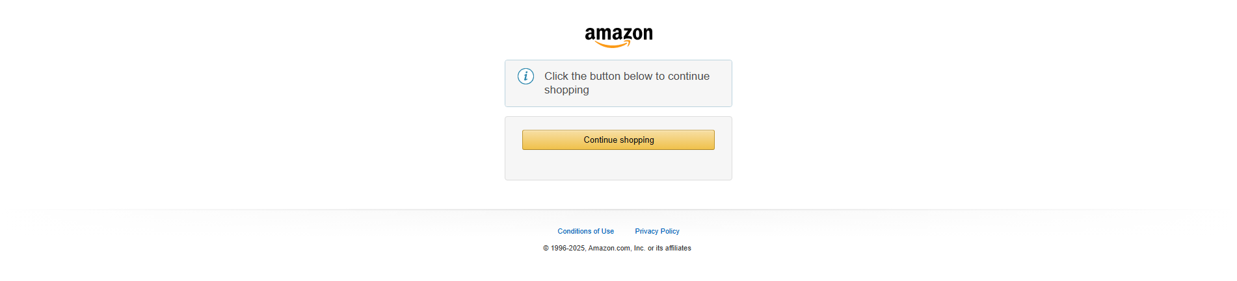Click the 'Click the button below' message text

(x=627, y=83)
